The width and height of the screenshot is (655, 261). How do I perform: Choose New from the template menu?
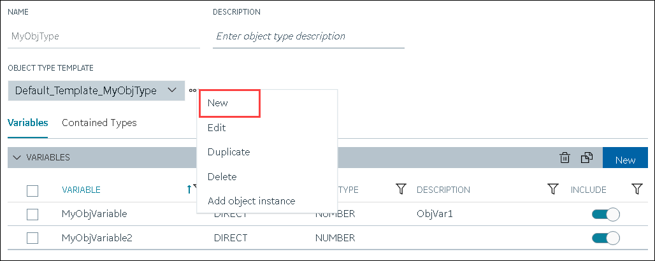[x=230, y=102]
